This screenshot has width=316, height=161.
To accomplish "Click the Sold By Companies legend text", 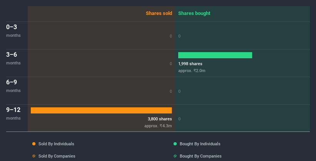I will 57,156.
